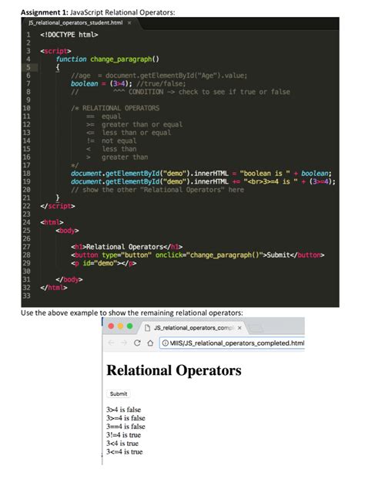Click the Relational Operators page heading
This screenshot has height=500, width=365.
(174, 370)
